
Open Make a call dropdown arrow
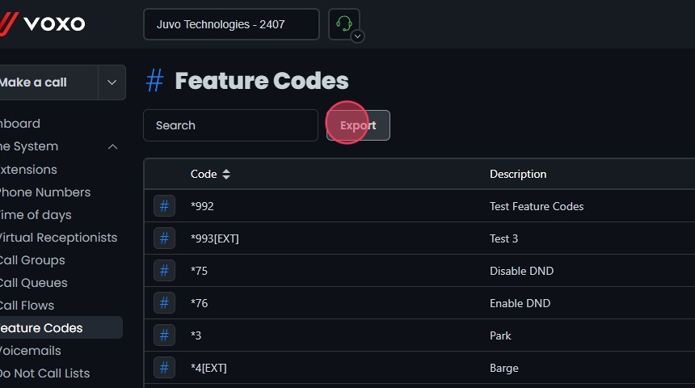click(112, 82)
